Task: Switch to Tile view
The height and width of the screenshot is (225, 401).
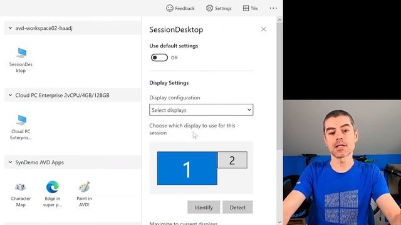Action: 251,8
